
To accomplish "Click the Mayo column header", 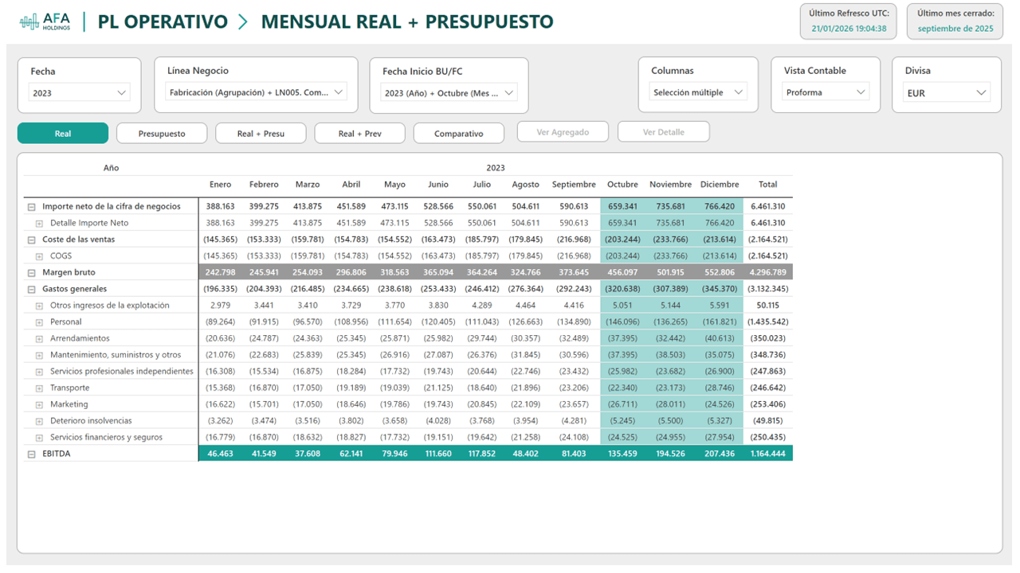I will (394, 185).
